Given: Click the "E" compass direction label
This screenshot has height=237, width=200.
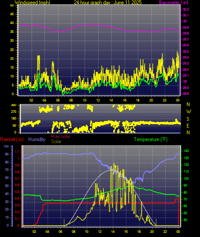Looking at the screenshot, I should 188,126.
